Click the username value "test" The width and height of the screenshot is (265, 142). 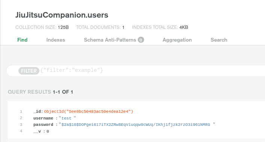[x=67, y=118]
